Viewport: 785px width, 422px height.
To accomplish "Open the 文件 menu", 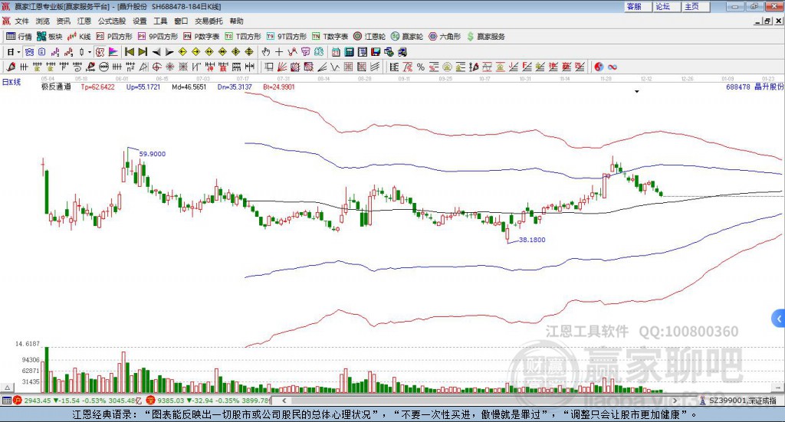I will click(x=21, y=21).
